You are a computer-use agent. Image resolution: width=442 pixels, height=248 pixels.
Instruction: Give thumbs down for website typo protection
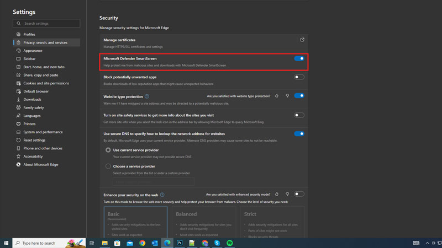point(287,96)
